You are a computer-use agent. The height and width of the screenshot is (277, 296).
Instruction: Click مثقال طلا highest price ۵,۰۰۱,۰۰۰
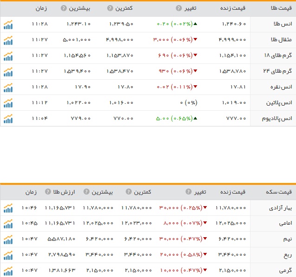pyautogui.click(x=77, y=40)
